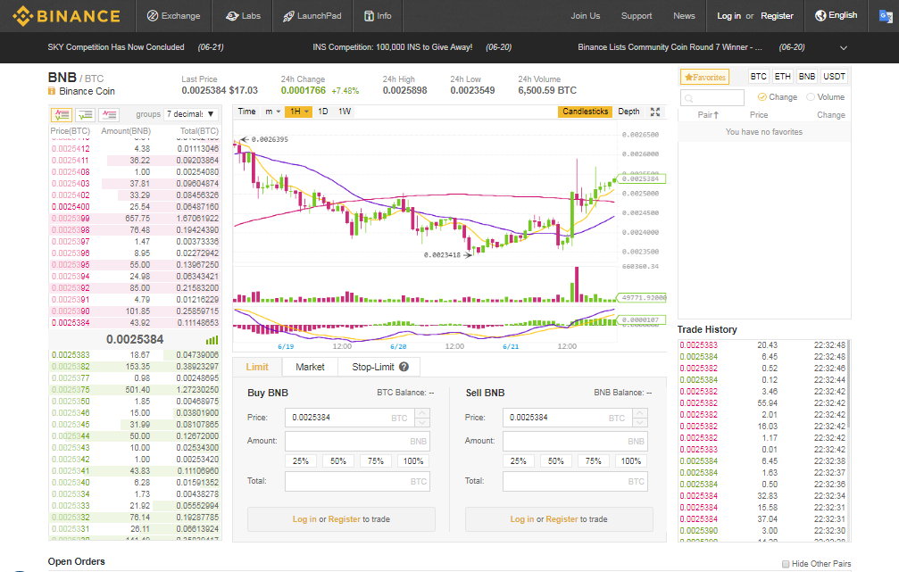Click the Trade History scrollbar
Screen dimensions: 899x572
click(848, 384)
